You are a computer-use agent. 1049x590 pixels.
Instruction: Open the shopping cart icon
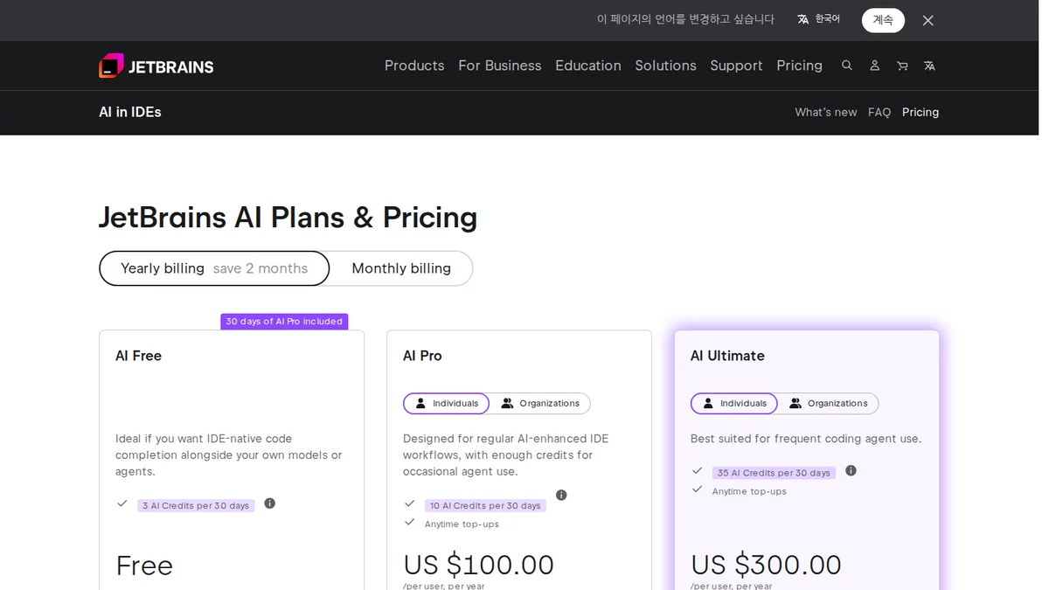[902, 66]
